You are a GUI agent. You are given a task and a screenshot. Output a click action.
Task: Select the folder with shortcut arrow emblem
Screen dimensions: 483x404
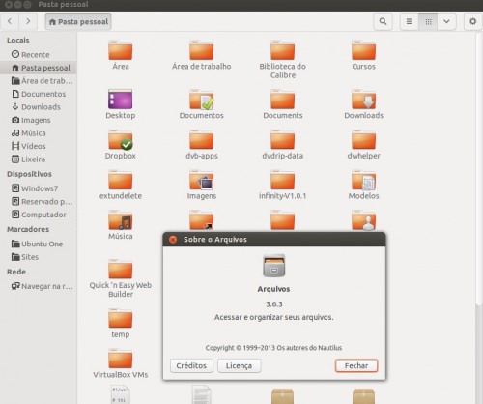pos(202,219)
